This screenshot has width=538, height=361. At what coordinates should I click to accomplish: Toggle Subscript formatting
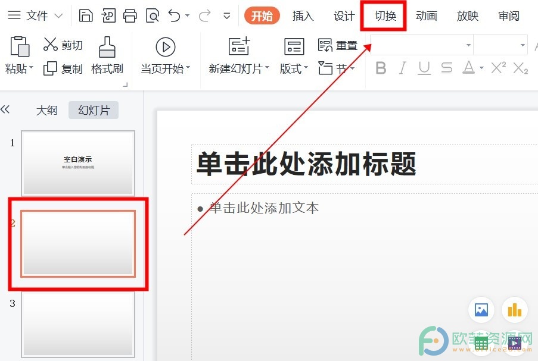click(x=521, y=68)
